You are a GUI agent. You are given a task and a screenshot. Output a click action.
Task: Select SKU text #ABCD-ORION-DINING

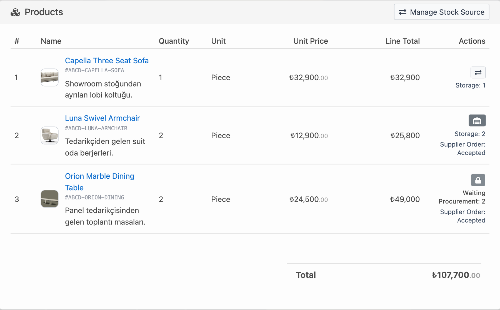(x=94, y=197)
